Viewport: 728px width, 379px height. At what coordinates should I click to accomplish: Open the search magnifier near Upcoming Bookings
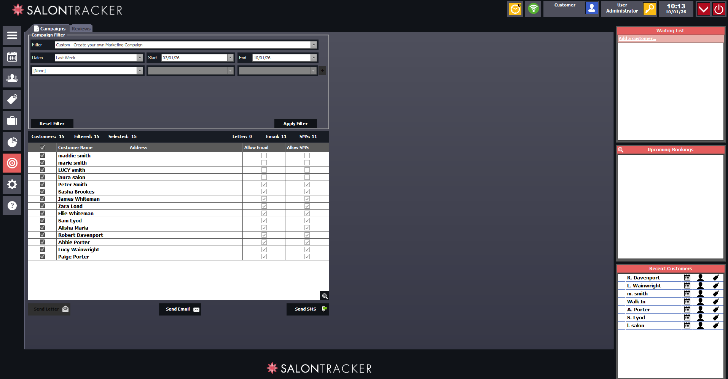[x=621, y=149]
